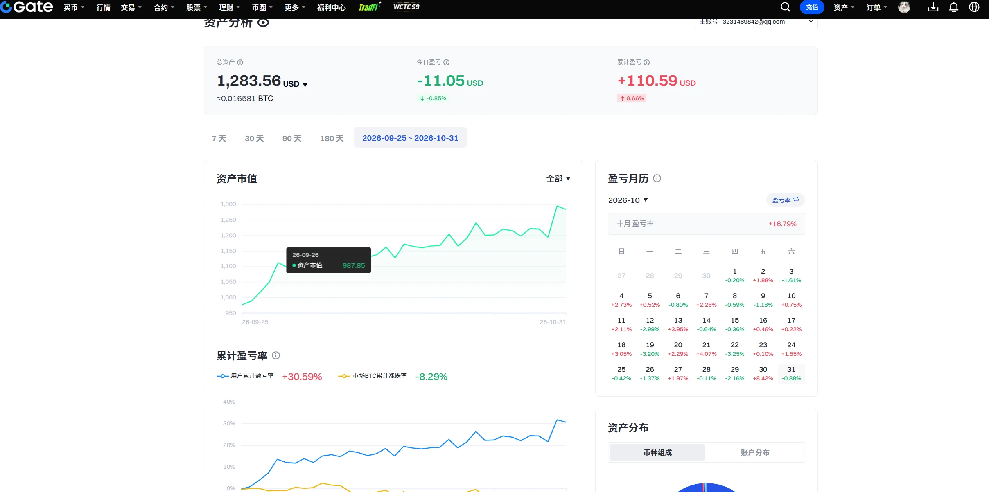The width and height of the screenshot is (989, 492).
Task: Toggle the asset visibility eye icon
Action: pos(263,22)
